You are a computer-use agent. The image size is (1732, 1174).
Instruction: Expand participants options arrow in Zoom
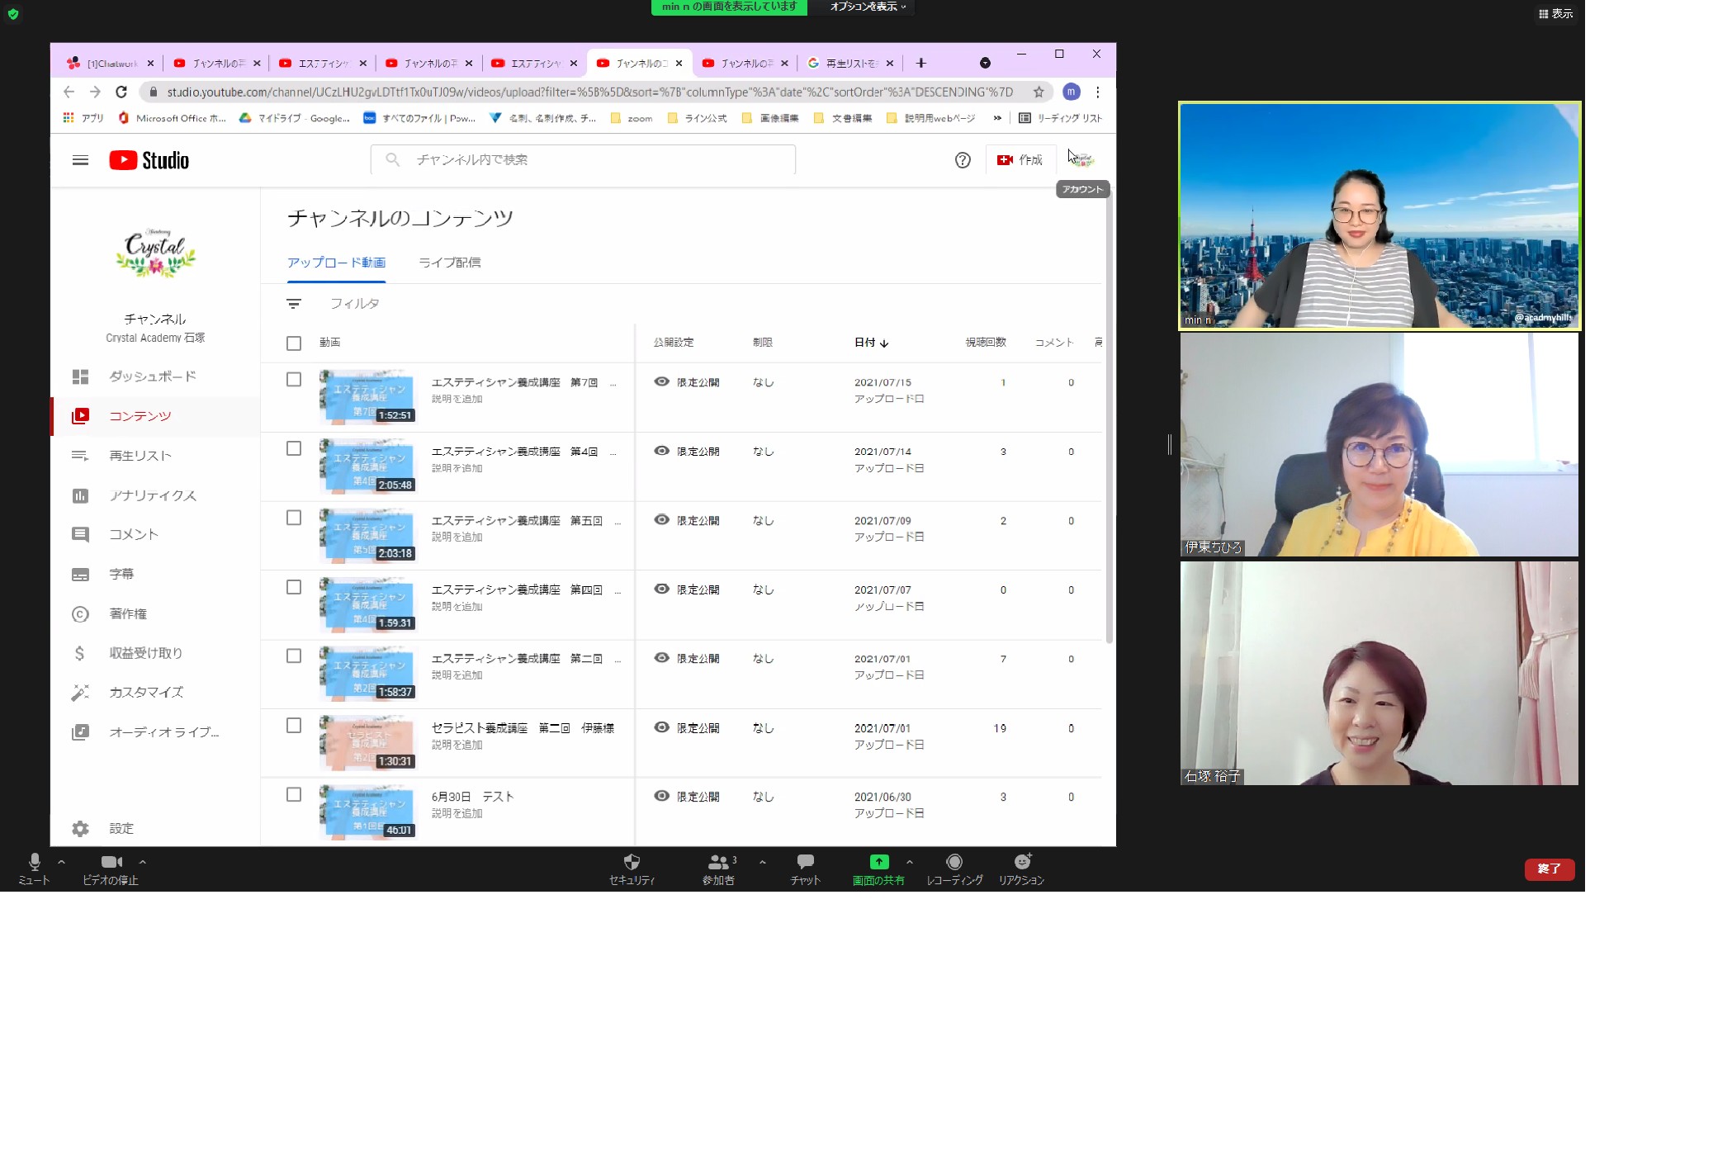[x=763, y=862]
